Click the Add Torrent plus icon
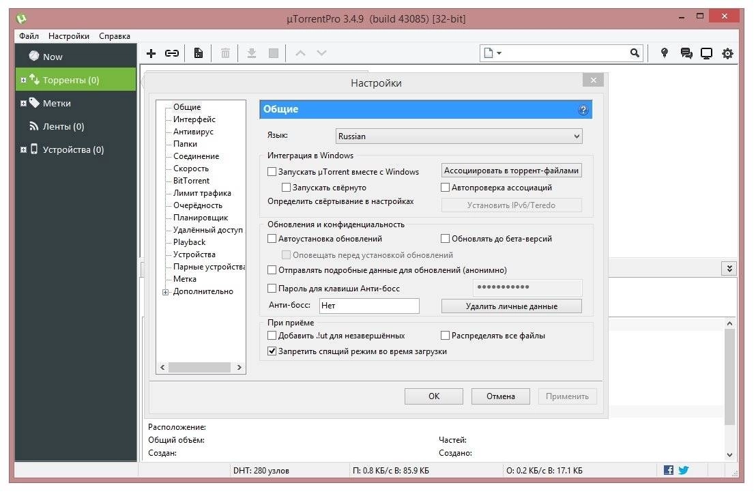This screenshot has width=756, height=496. point(151,53)
